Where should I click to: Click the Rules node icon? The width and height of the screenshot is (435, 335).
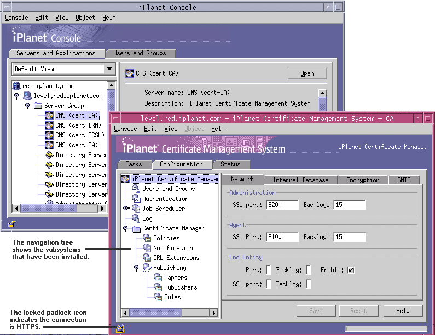coord(158,297)
